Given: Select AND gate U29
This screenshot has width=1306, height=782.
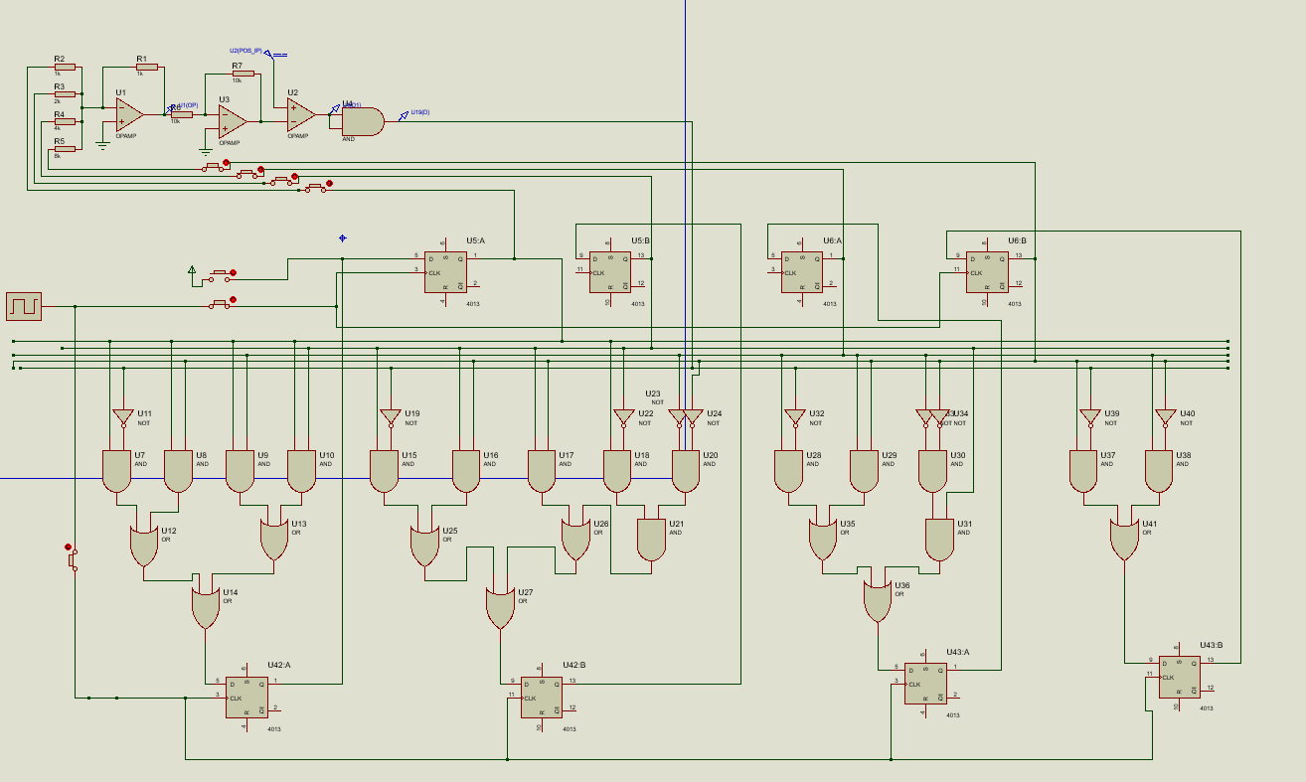Looking at the screenshot, I should coord(864,471).
